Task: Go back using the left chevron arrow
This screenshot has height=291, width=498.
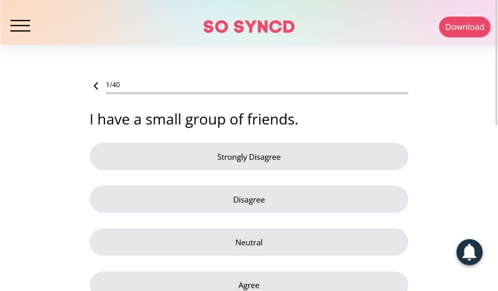Action: click(x=96, y=86)
